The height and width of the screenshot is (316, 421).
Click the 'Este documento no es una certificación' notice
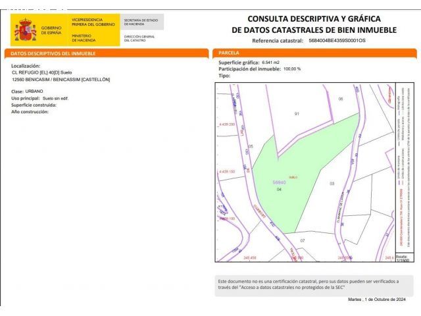point(314,284)
